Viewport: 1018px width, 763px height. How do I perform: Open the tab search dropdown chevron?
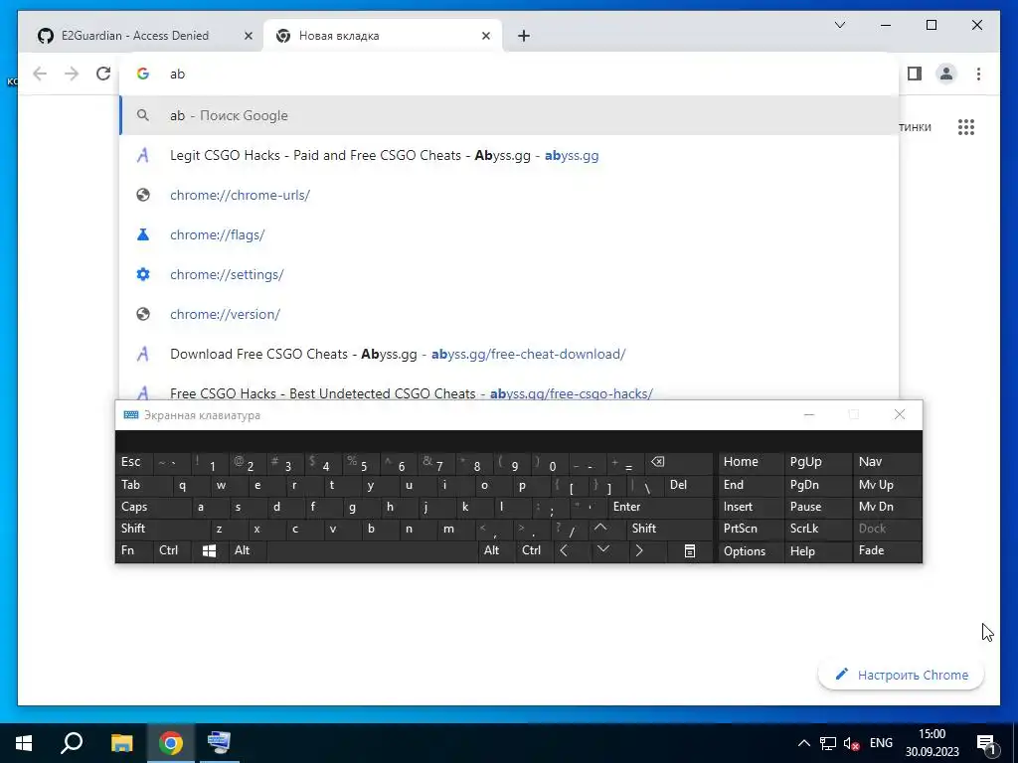tap(839, 25)
